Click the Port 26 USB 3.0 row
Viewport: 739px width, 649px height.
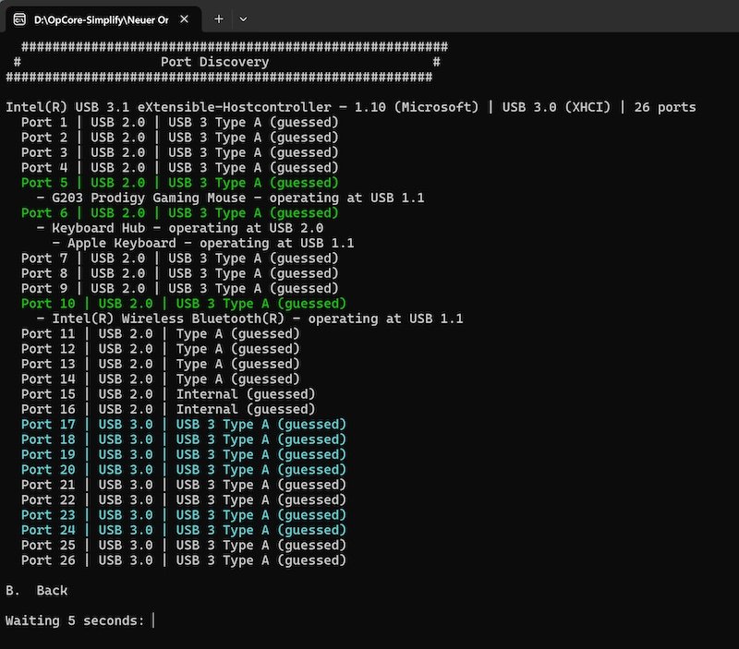point(184,560)
